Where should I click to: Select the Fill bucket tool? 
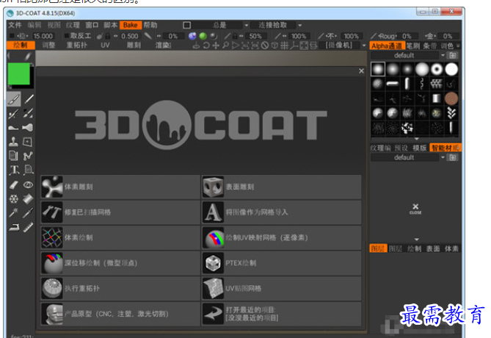[x=28, y=199]
